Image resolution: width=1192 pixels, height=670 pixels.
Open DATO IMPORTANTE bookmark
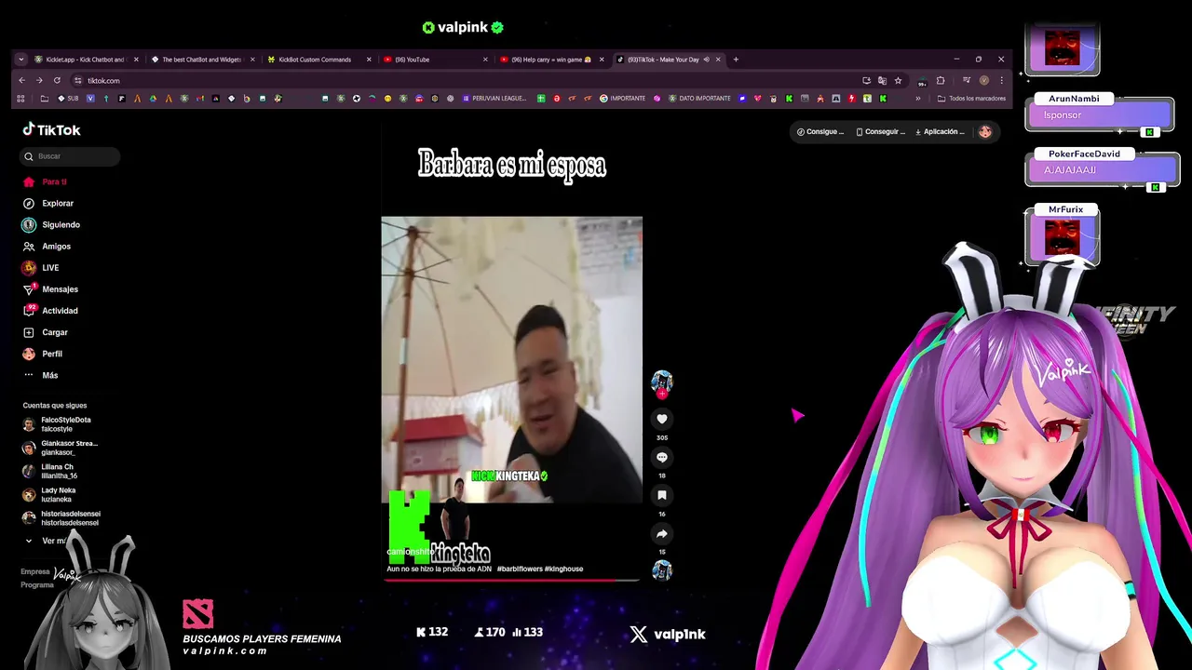[x=699, y=99]
